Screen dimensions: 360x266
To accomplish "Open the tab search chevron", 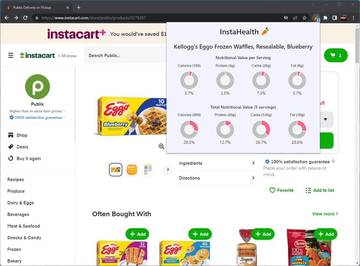I will click(313, 4).
